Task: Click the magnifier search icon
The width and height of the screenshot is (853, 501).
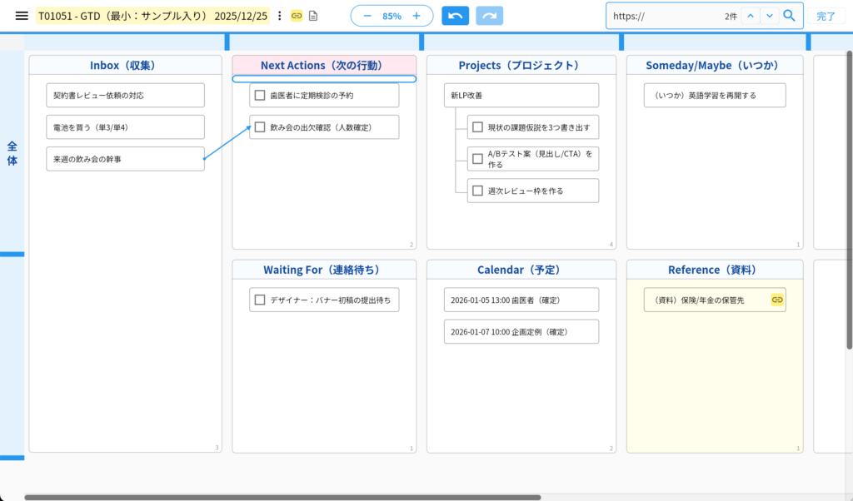Action: pos(789,16)
